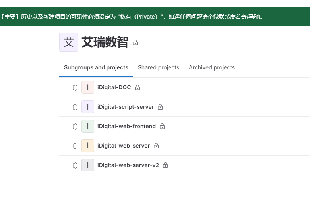The width and height of the screenshot is (310, 202).
Task: Click the project type icon for iDigital-web-server-v2
Action: tap(75, 165)
